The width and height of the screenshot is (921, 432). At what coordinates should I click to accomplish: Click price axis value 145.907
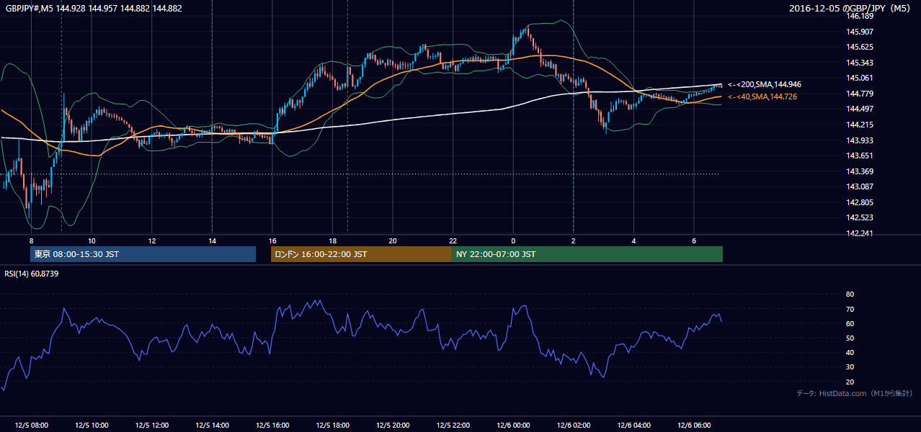pyautogui.click(x=859, y=32)
